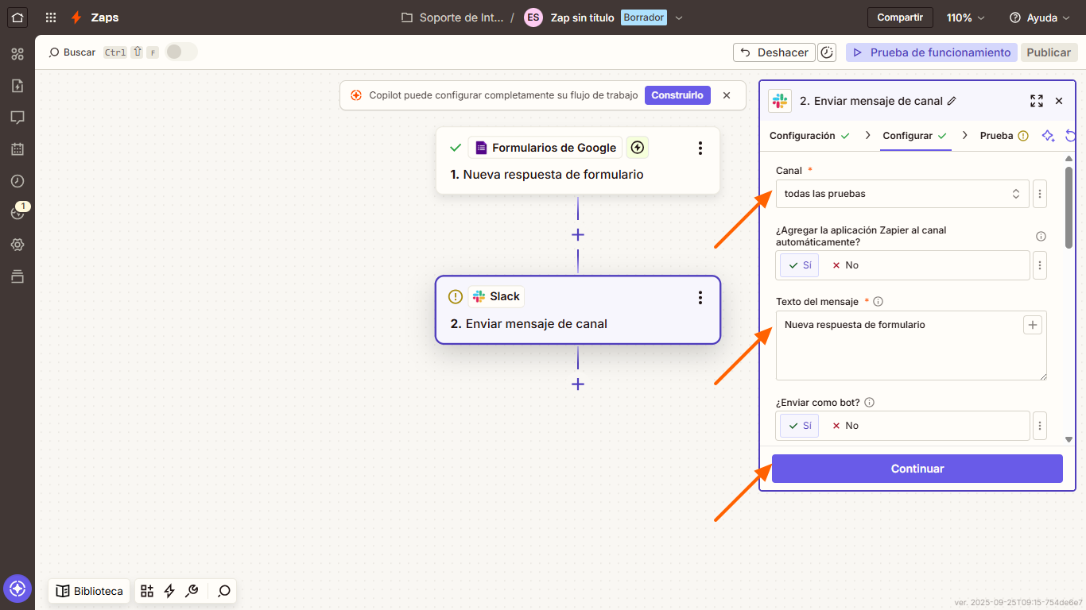The width and height of the screenshot is (1086, 610).
Task: Click the Copilot sparkle icon in the Slack panel
Action: click(x=1048, y=136)
